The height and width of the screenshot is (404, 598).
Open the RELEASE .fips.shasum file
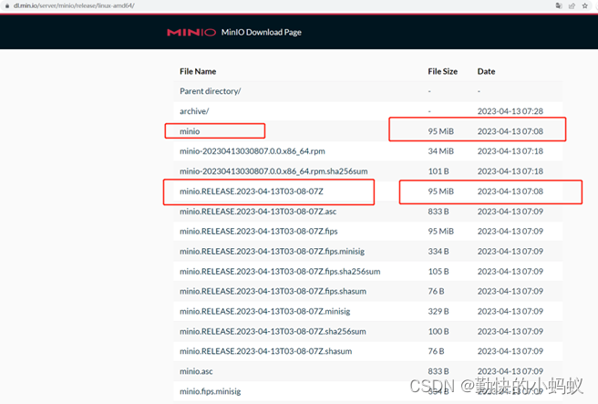pyautogui.click(x=273, y=291)
